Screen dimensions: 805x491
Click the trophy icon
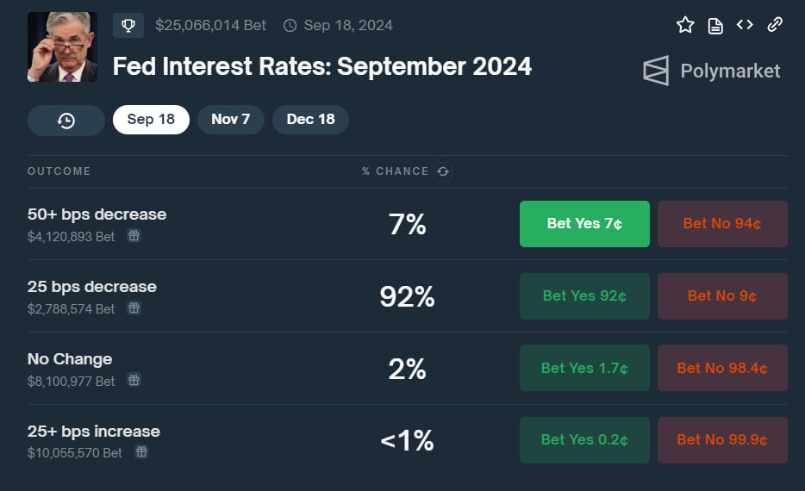[x=128, y=25]
